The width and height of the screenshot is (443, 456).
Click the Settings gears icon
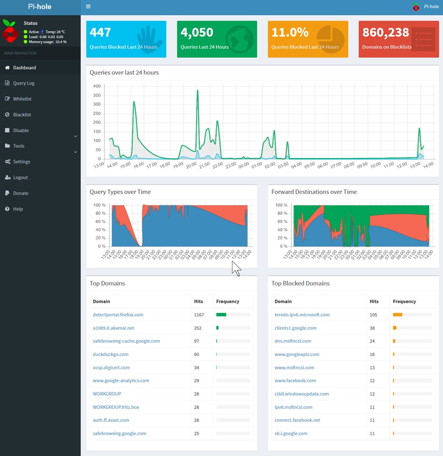click(7, 161)
